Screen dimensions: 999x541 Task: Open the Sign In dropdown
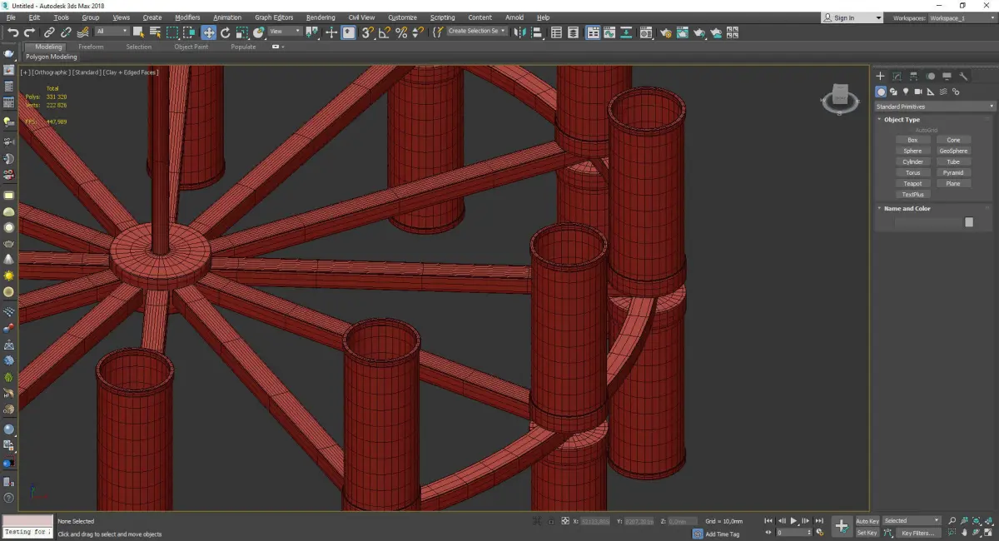(852, 17)
